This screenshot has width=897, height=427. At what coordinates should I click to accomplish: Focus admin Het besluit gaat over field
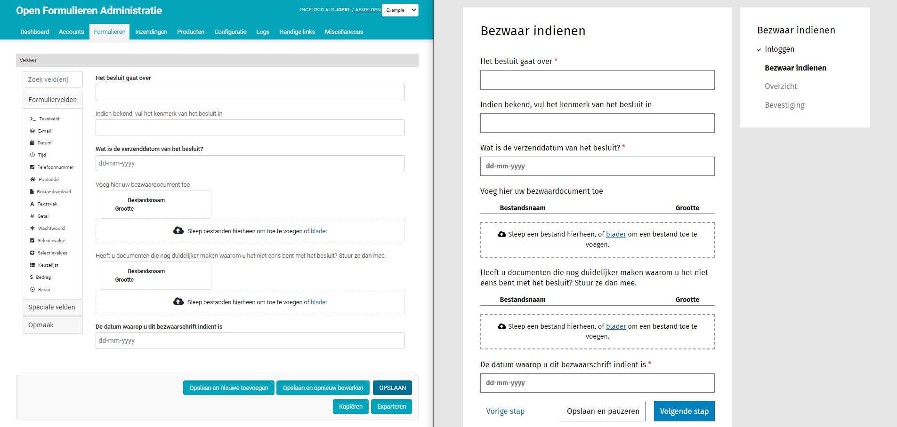[250, 92]
